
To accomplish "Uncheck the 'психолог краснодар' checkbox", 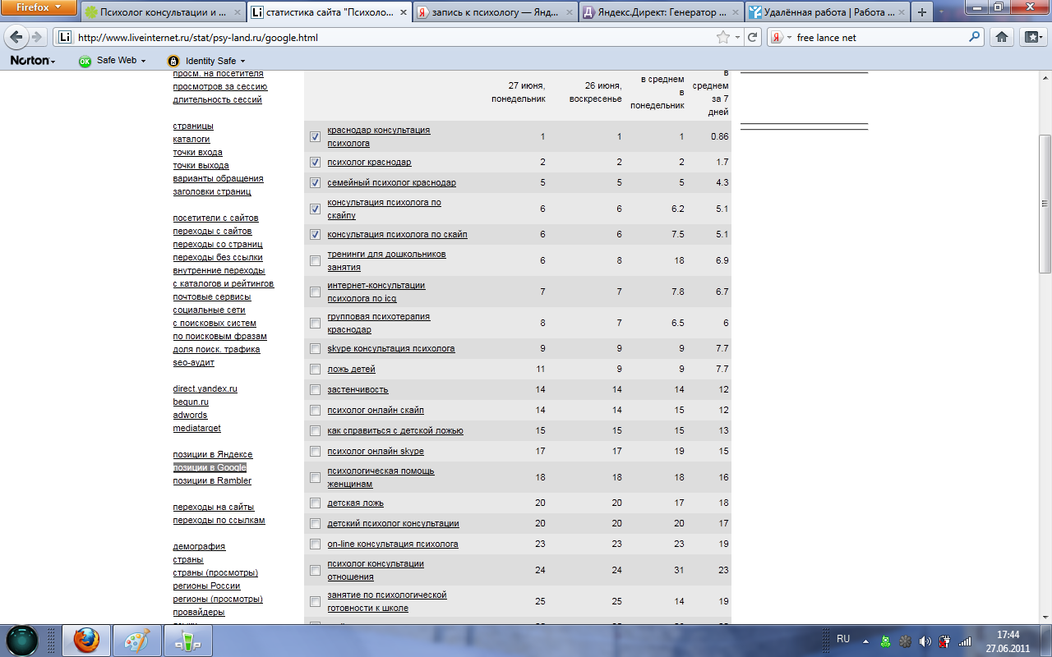I will 315,163.
